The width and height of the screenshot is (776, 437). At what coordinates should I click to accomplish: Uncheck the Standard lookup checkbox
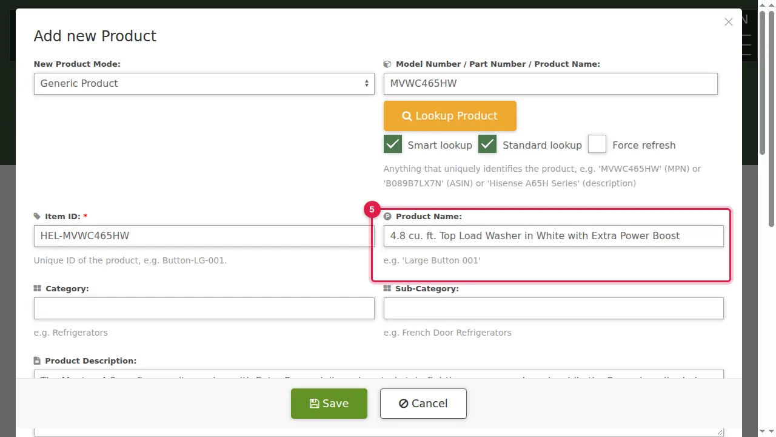coord(487,144)
